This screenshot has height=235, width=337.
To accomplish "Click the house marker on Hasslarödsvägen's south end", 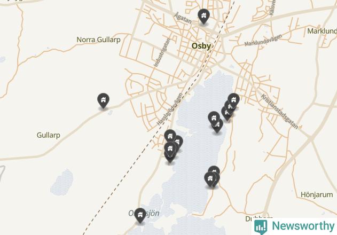I will (170, 136).
